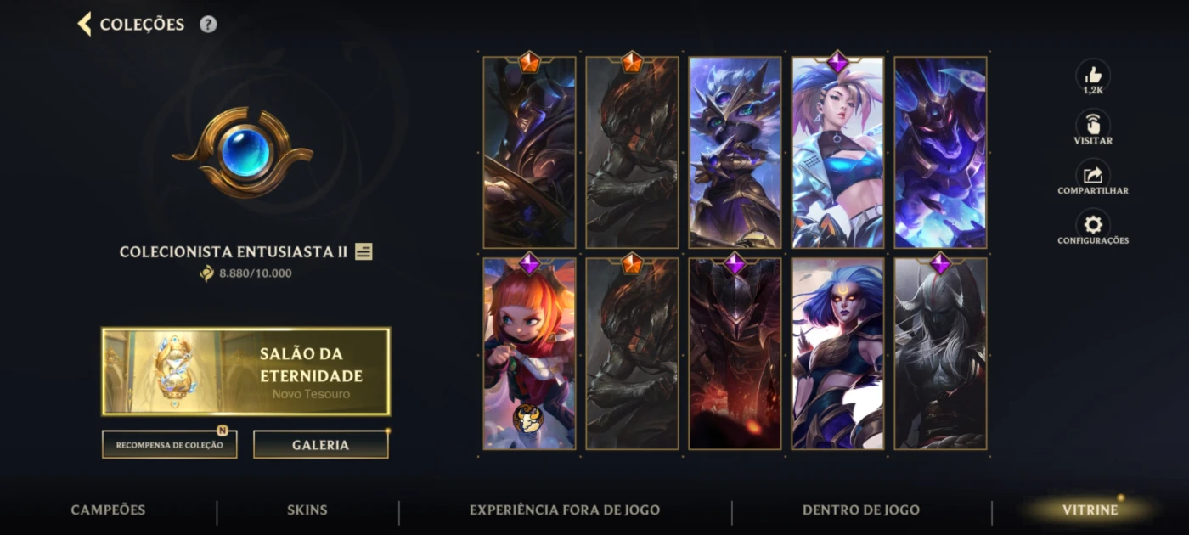The image size is (1189, 535).
Task: Select the red-haired Annie skin card
Action: coord(529,353)
